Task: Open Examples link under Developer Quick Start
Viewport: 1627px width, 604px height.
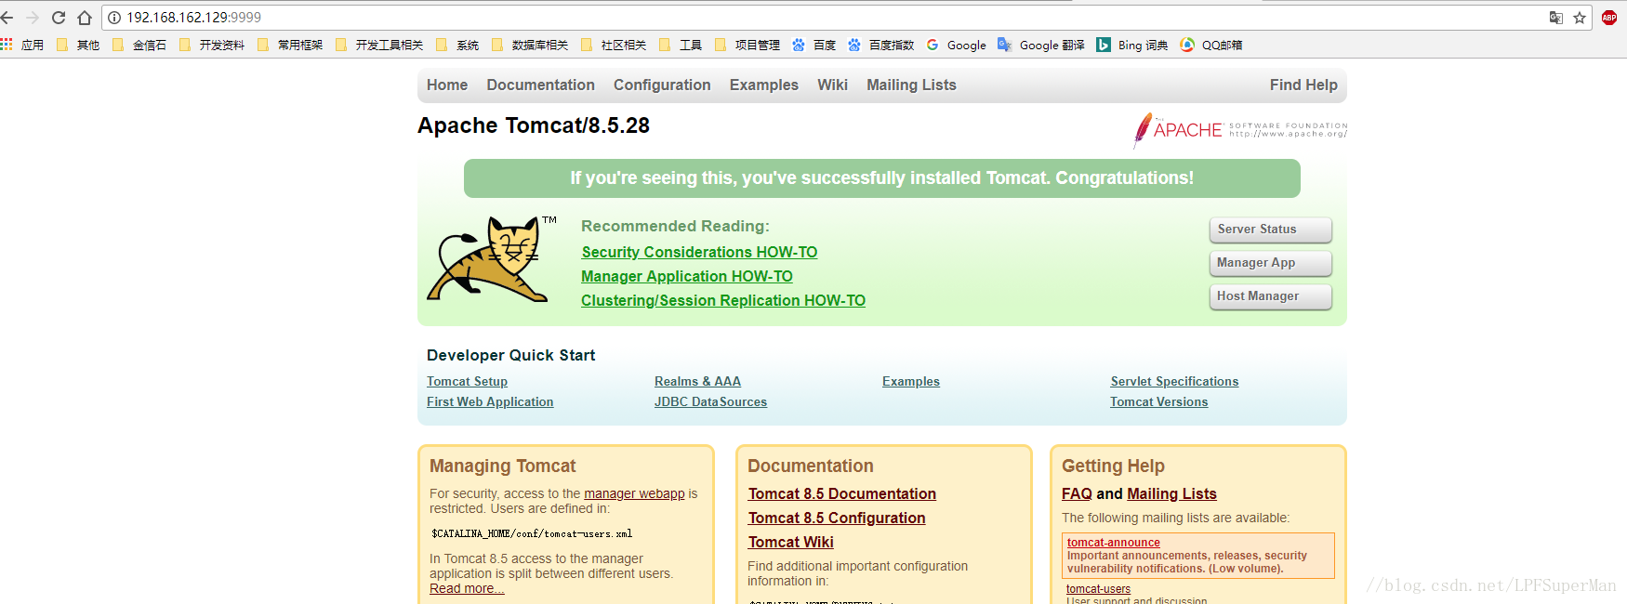Action: click(911, 381)
